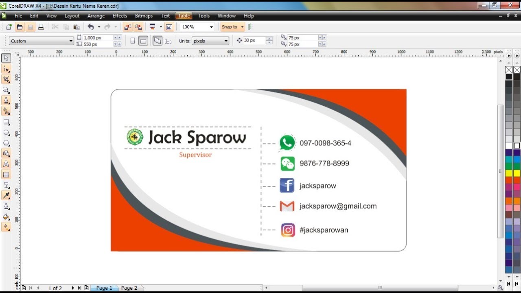Select the Text tool (letter A)
The image size is (521, 293).
(6, 164)
